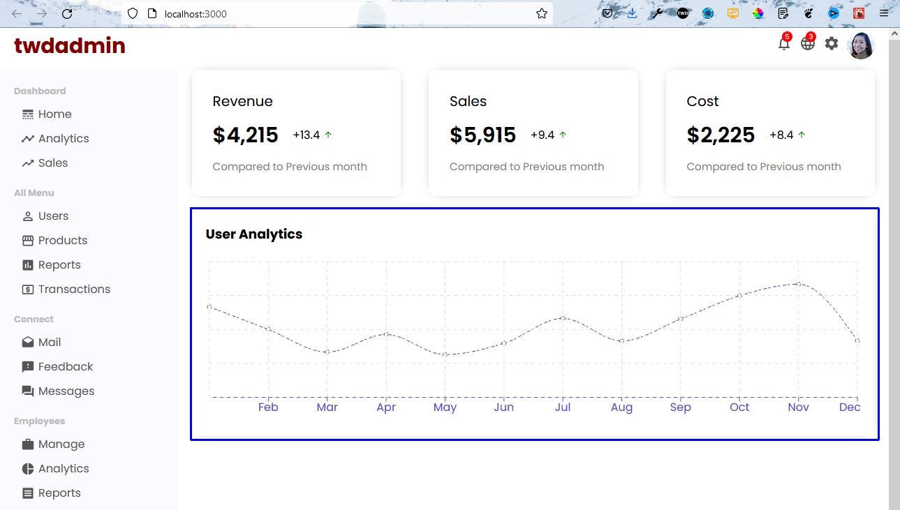900x510 pixels.
Task: Click the GNOME footprint extension icon
Action: (809, 13)
